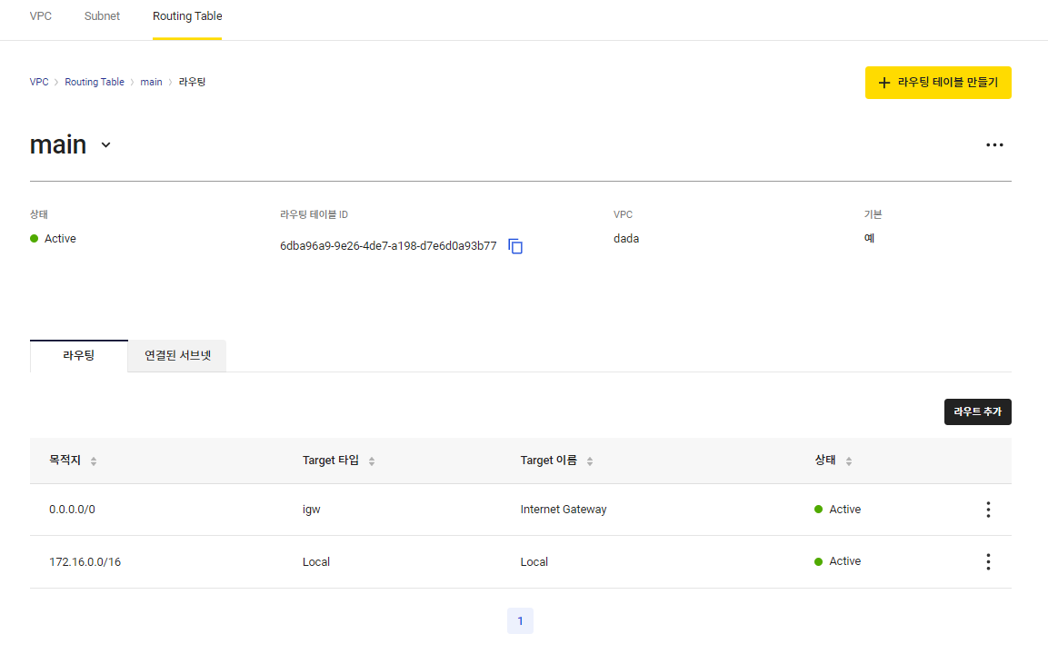
Task: Sort routes by Target 이름 column
Action: tap(590, 461)
